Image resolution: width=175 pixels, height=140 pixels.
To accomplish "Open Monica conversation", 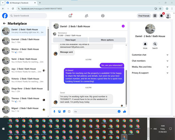I will pos(23,51).
